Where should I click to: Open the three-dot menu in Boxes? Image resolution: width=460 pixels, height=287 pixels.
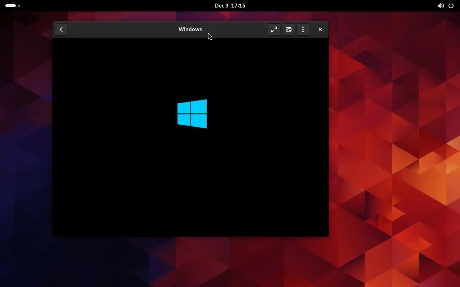click(303, 29)
